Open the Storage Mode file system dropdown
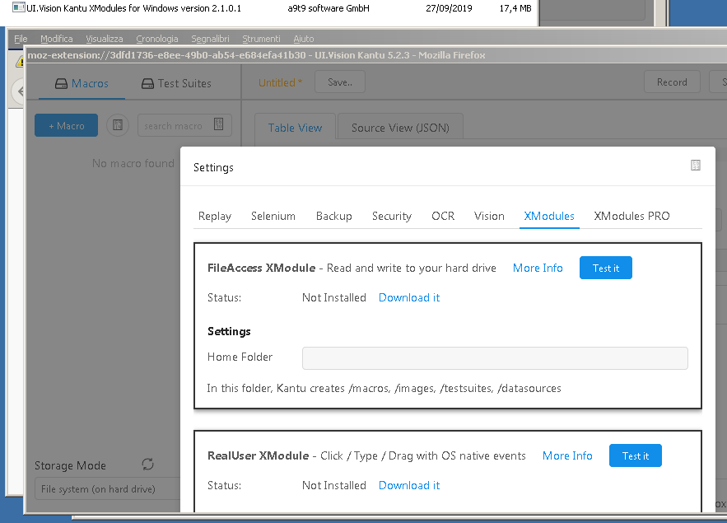727x523 pixels. click(x=108, y=489)
